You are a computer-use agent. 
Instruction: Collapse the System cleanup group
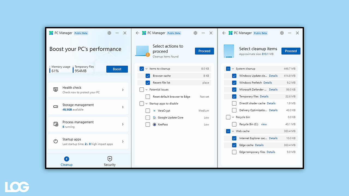click(x=233, y=69)
